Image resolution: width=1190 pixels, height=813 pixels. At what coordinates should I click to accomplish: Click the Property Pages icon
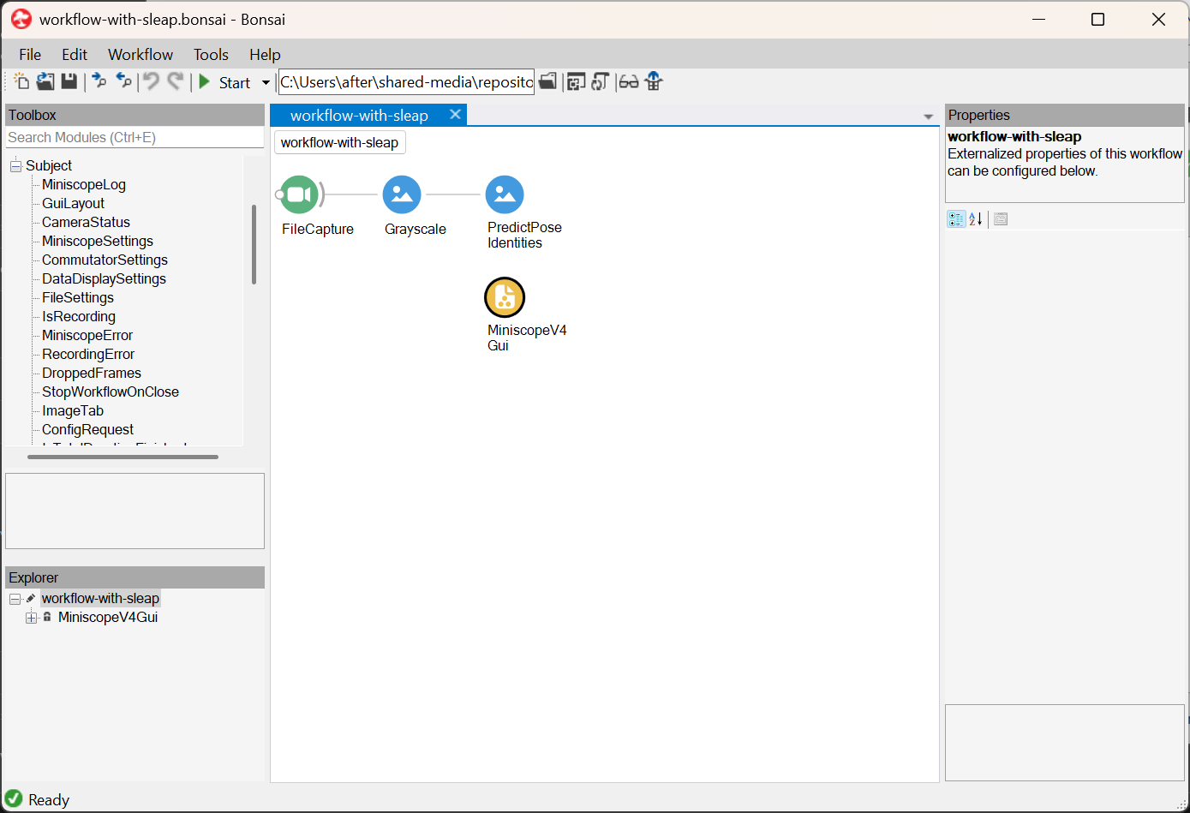[1001, 219]
